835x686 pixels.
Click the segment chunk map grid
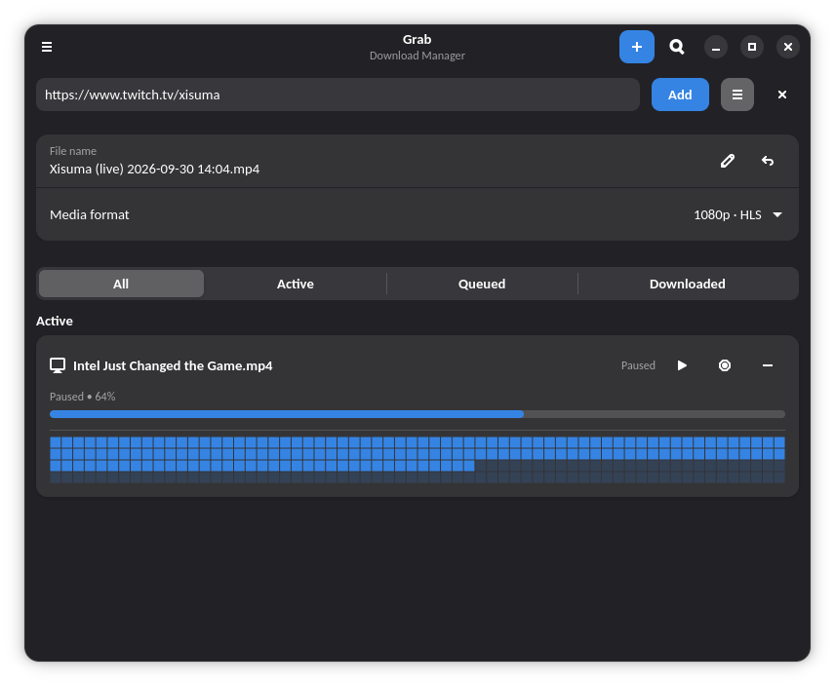click(x=417, y=460)
